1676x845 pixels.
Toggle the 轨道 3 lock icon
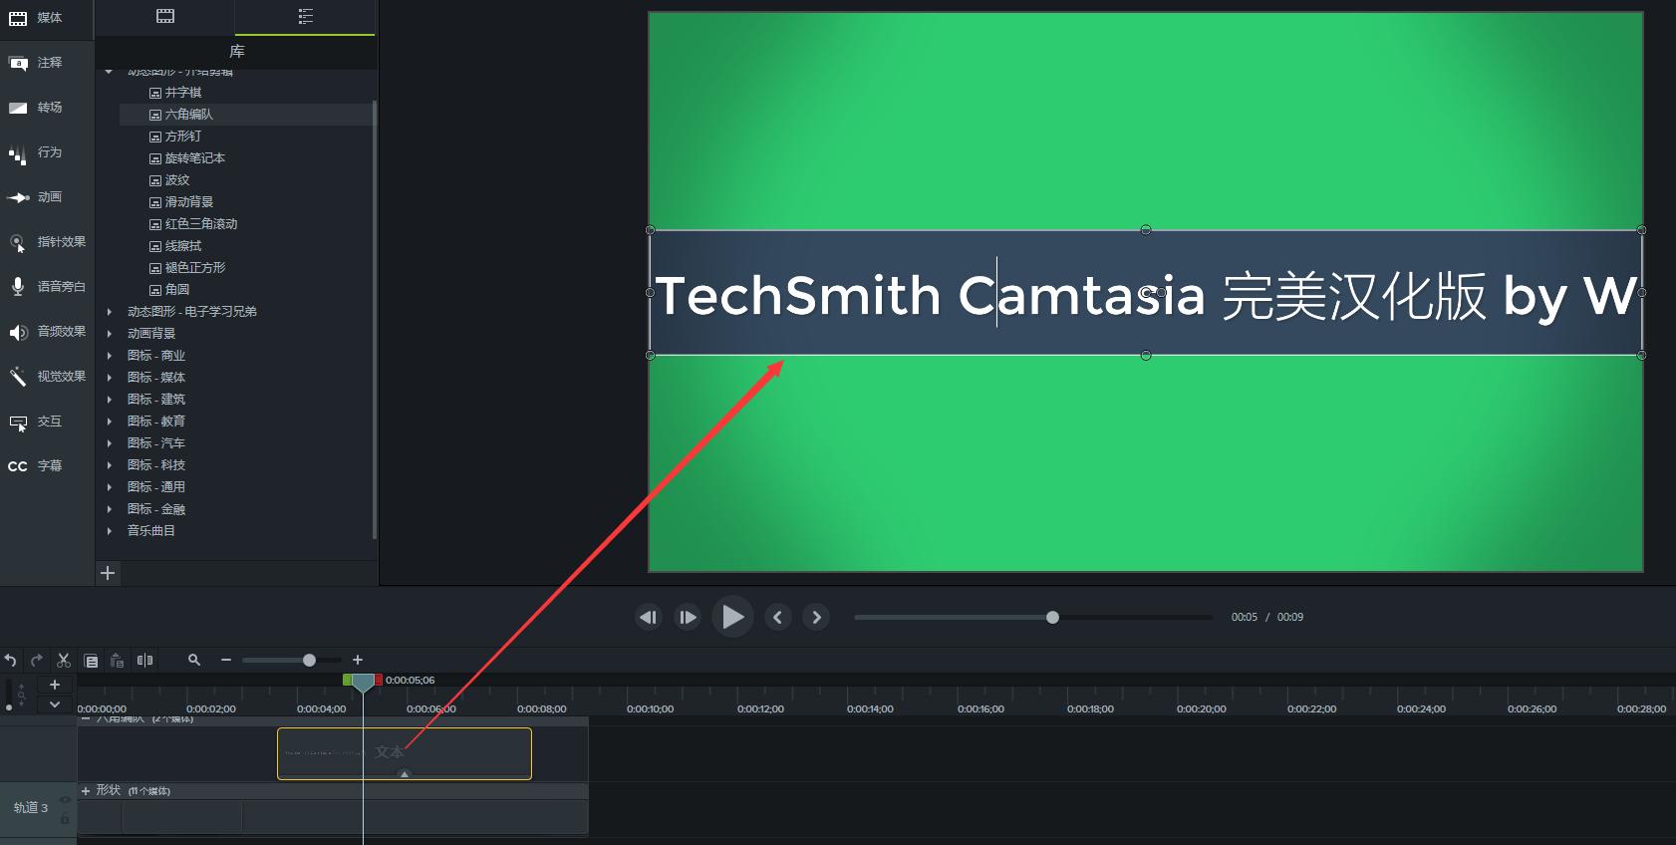65,818
